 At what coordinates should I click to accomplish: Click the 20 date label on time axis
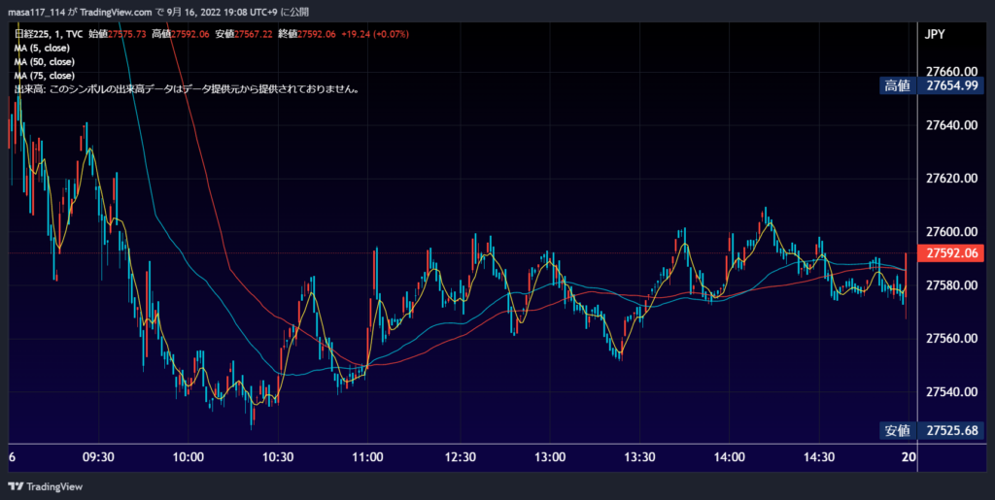(909, 457)
